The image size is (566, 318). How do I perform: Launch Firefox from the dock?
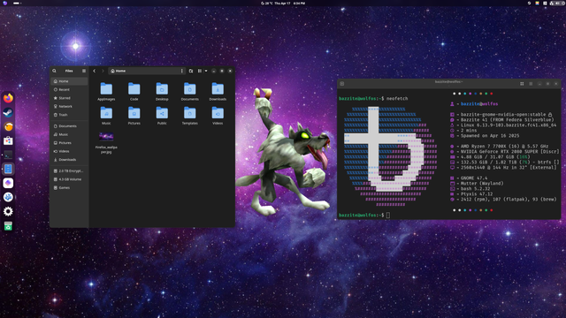pyautogui.click(x=8, y=98)
